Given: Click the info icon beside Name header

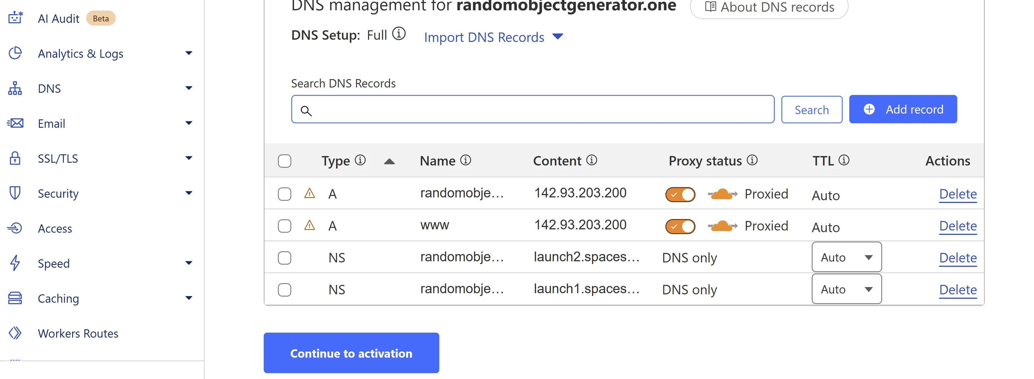Looking at the screenshot, I should pyautogui.click(x=466, y=160).
